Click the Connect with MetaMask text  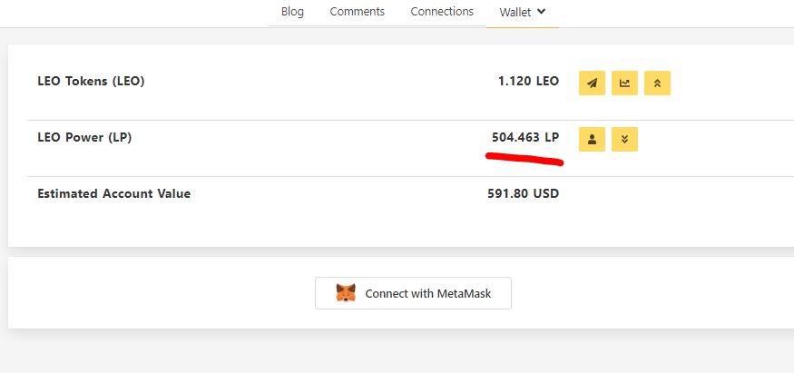(x=428, y=293)
